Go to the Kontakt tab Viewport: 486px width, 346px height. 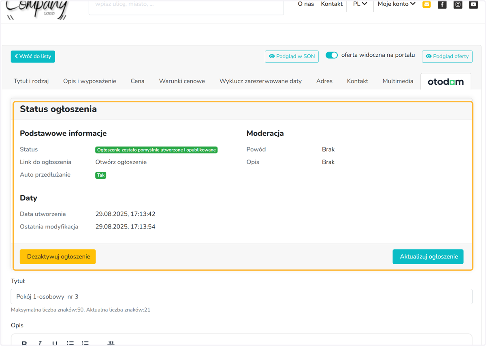click(x=358, y=81)
